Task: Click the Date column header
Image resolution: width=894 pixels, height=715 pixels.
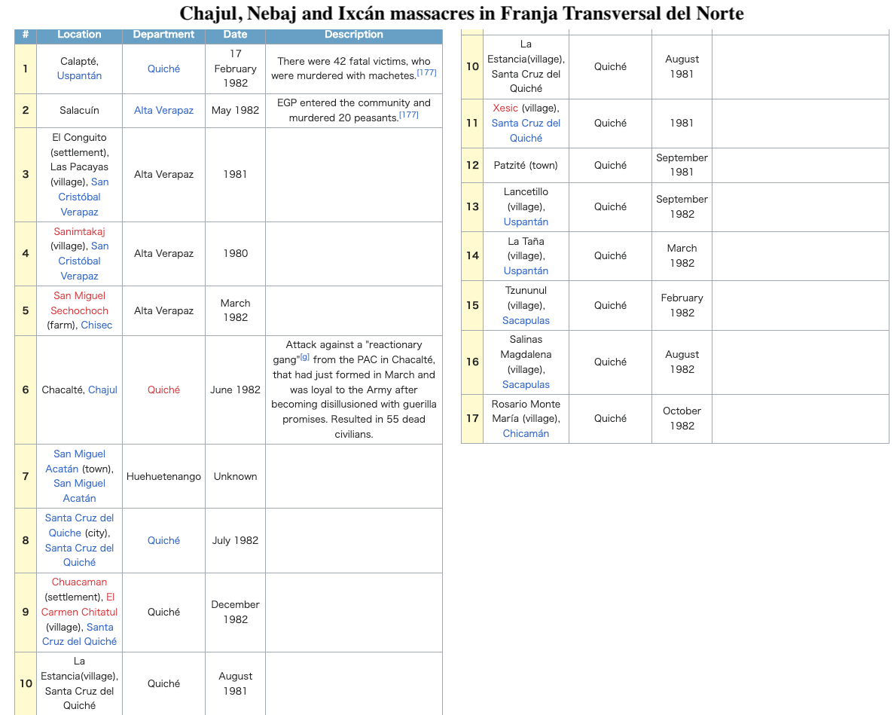Action: click(236, 35)
